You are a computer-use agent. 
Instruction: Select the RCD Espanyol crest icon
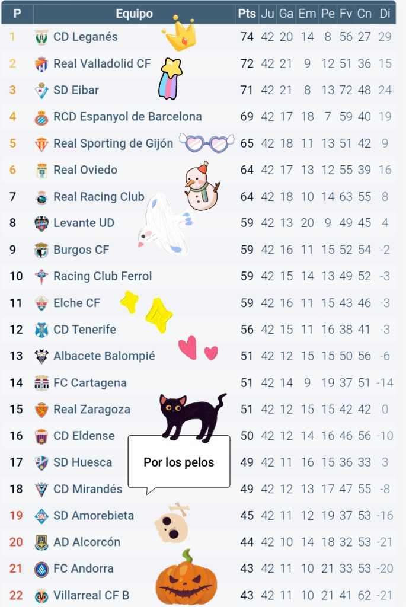point(41,117)
